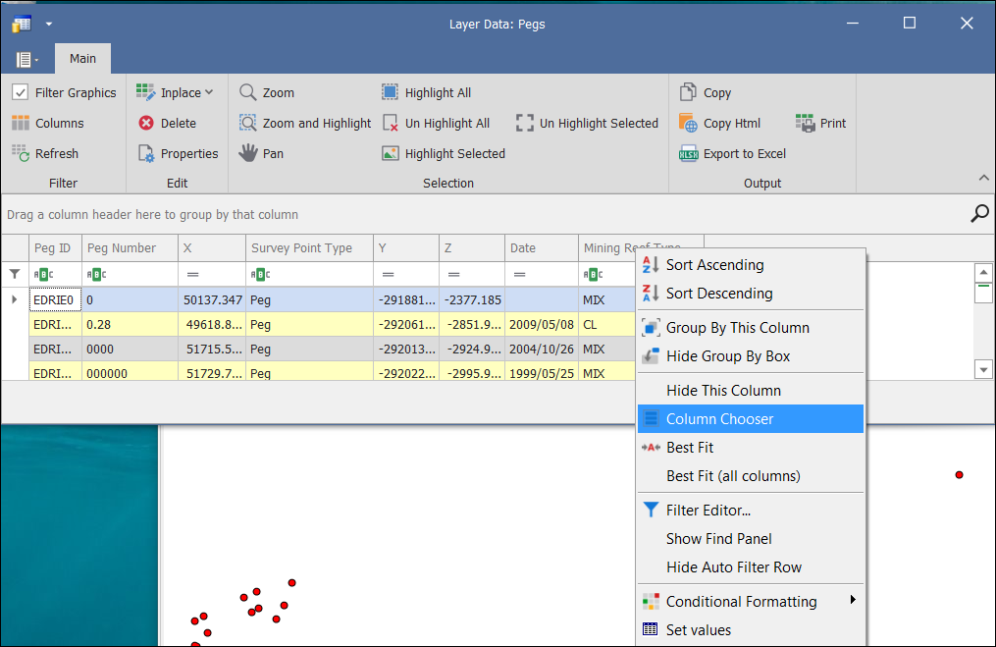Select the Pan hand tool

[x=248, y=153]
